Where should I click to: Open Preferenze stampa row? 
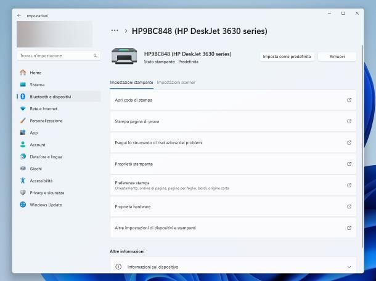coord(233,185)
